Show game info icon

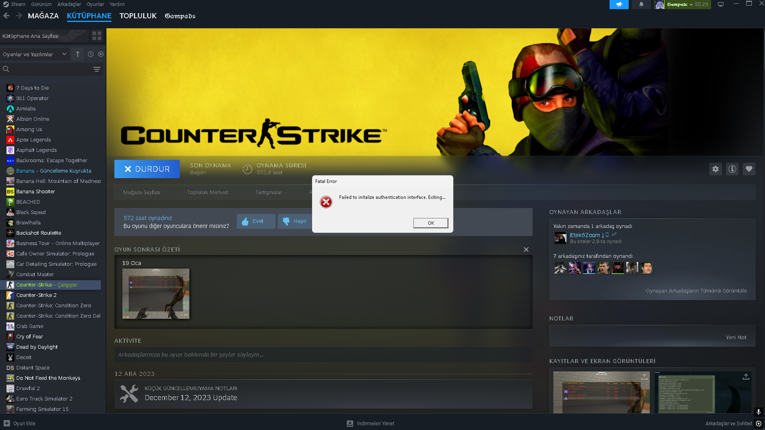pos(732,169)
